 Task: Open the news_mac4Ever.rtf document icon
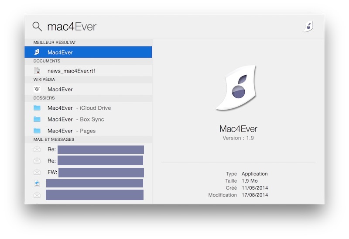(37, 71)
